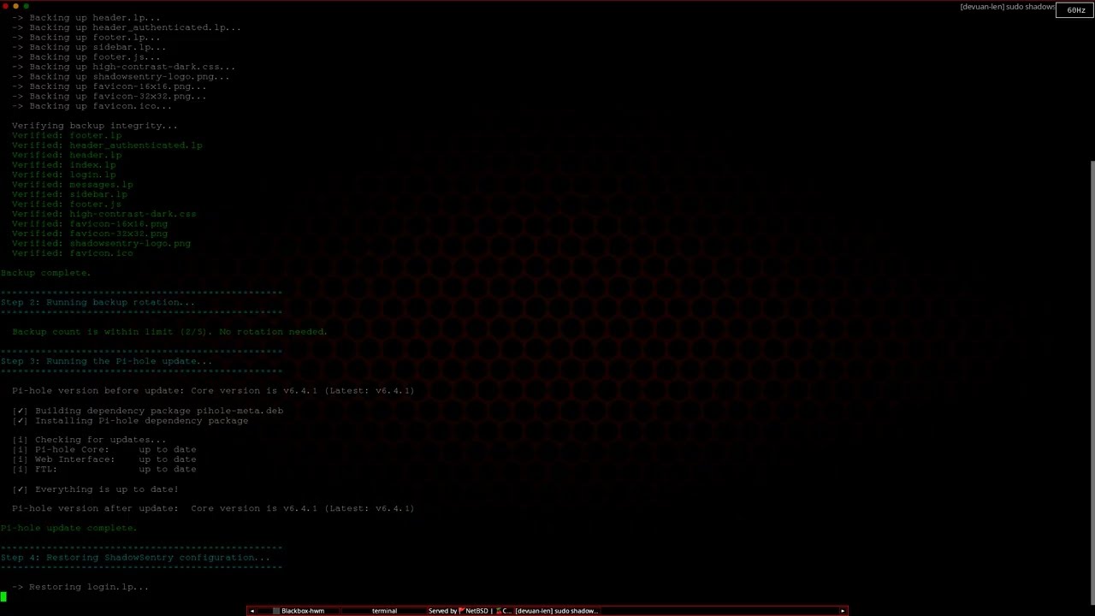Screen dimensions: 1095x616
Task: Click the 'FTL: up to date' line
Action: pos(104,470)
